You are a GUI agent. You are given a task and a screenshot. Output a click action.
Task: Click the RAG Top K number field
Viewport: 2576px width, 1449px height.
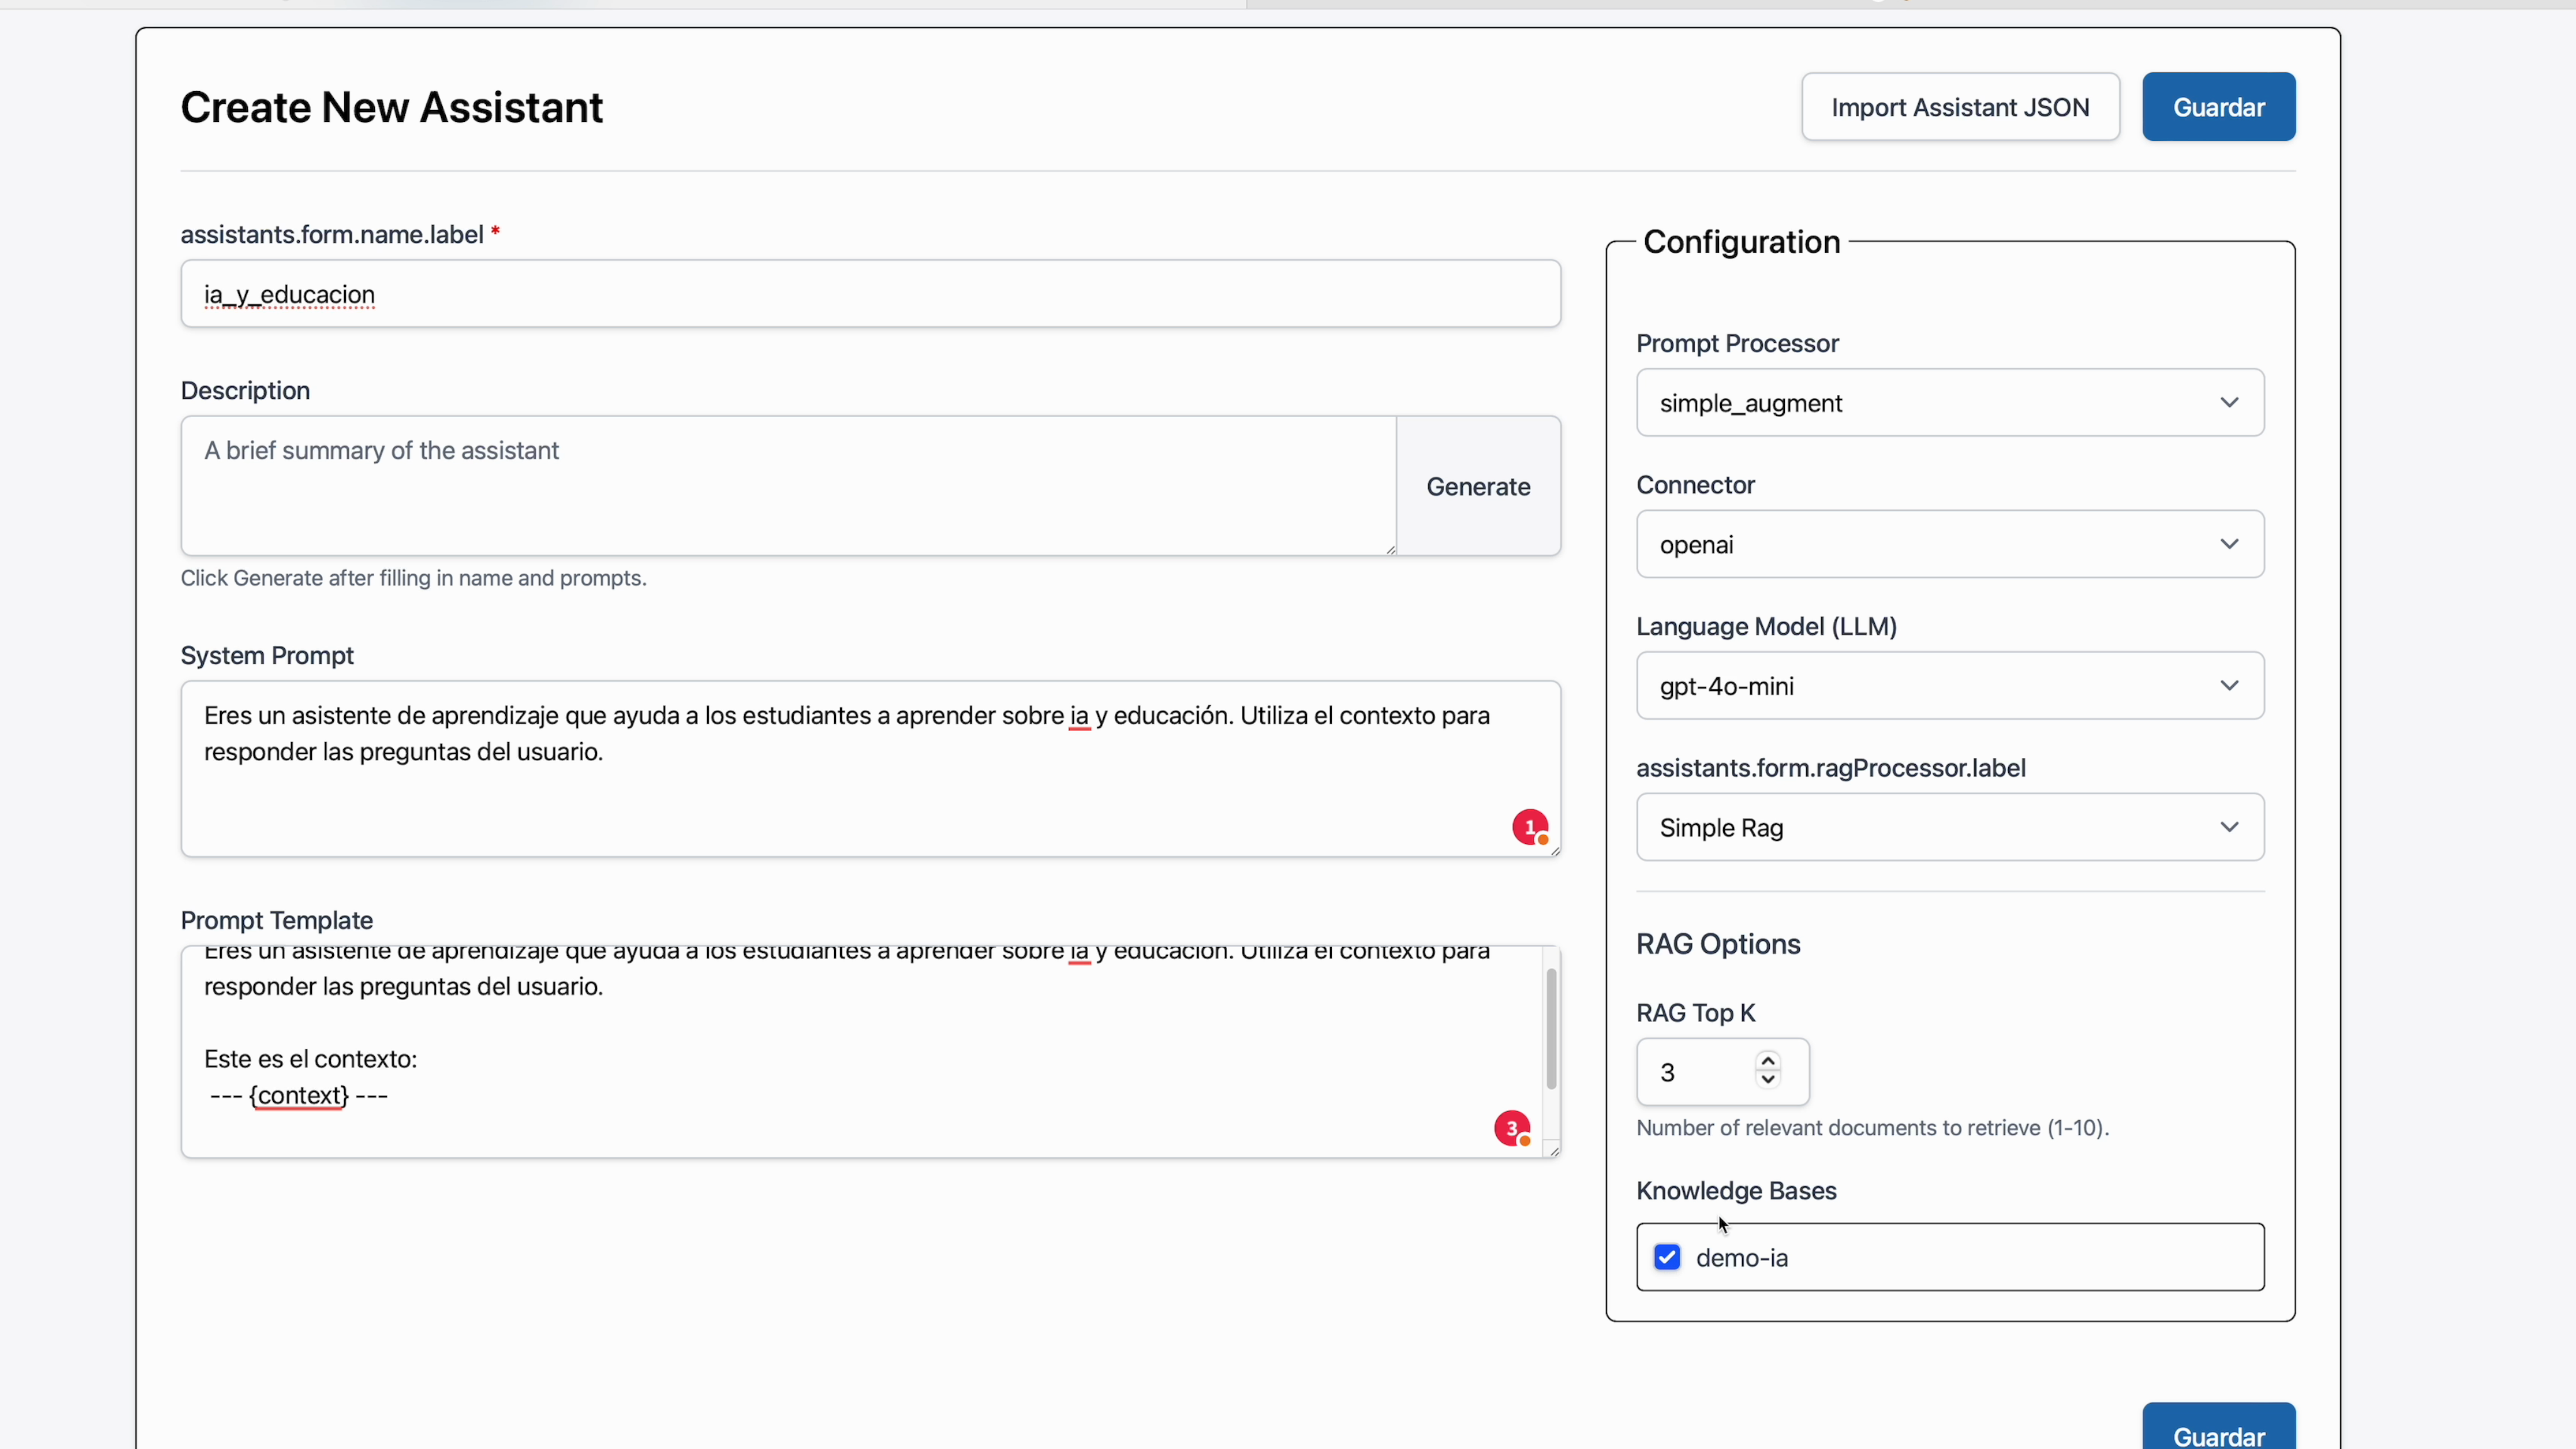[1695, 1072]
